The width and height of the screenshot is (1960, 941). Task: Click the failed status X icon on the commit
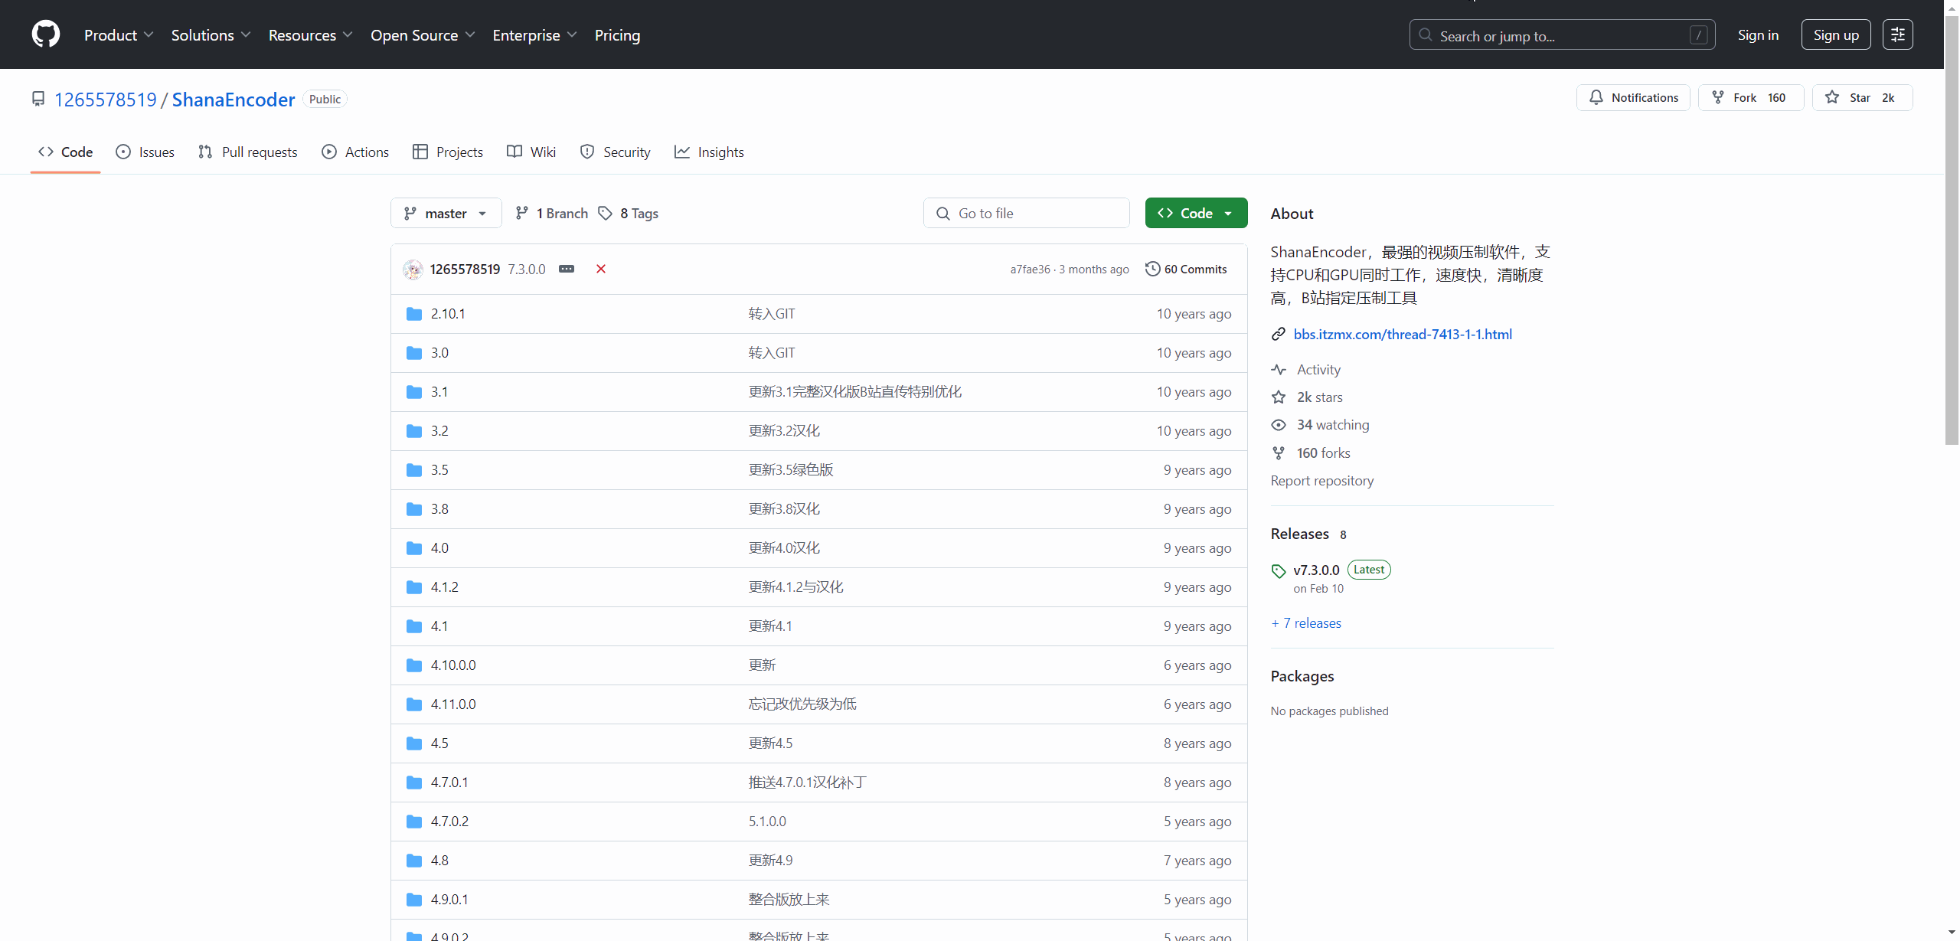601,269
